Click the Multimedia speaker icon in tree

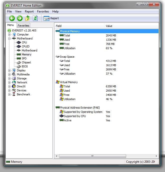[14, 74]
